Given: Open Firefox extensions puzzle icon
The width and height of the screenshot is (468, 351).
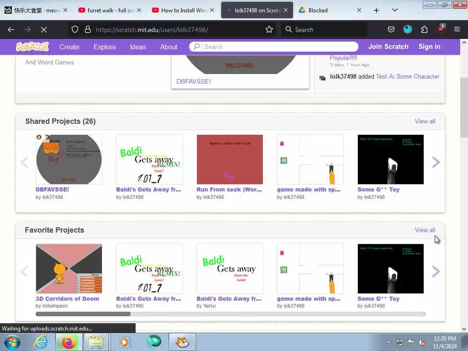Looking at the screenshot, I should tap(424, 29).
